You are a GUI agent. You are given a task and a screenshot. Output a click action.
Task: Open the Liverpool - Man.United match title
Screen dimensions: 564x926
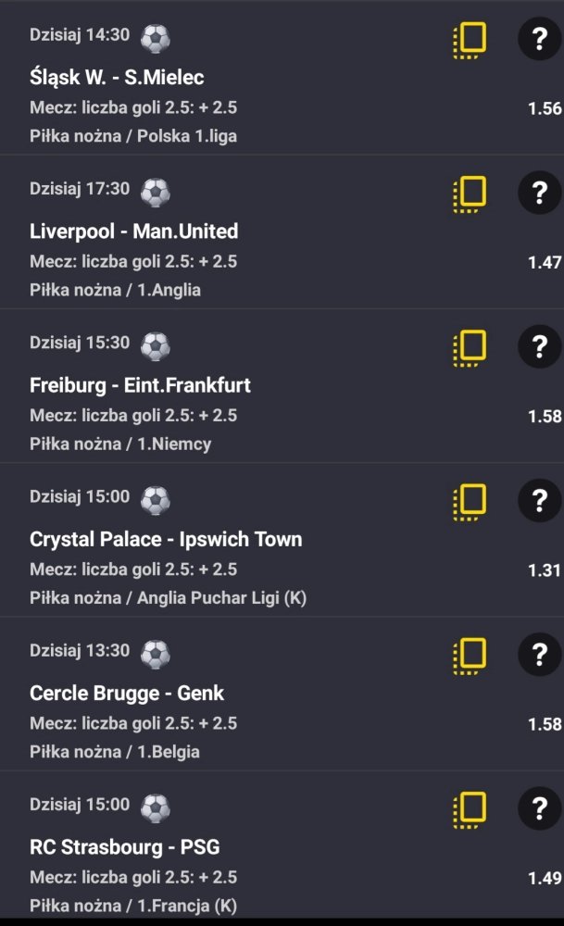[133, 231]
